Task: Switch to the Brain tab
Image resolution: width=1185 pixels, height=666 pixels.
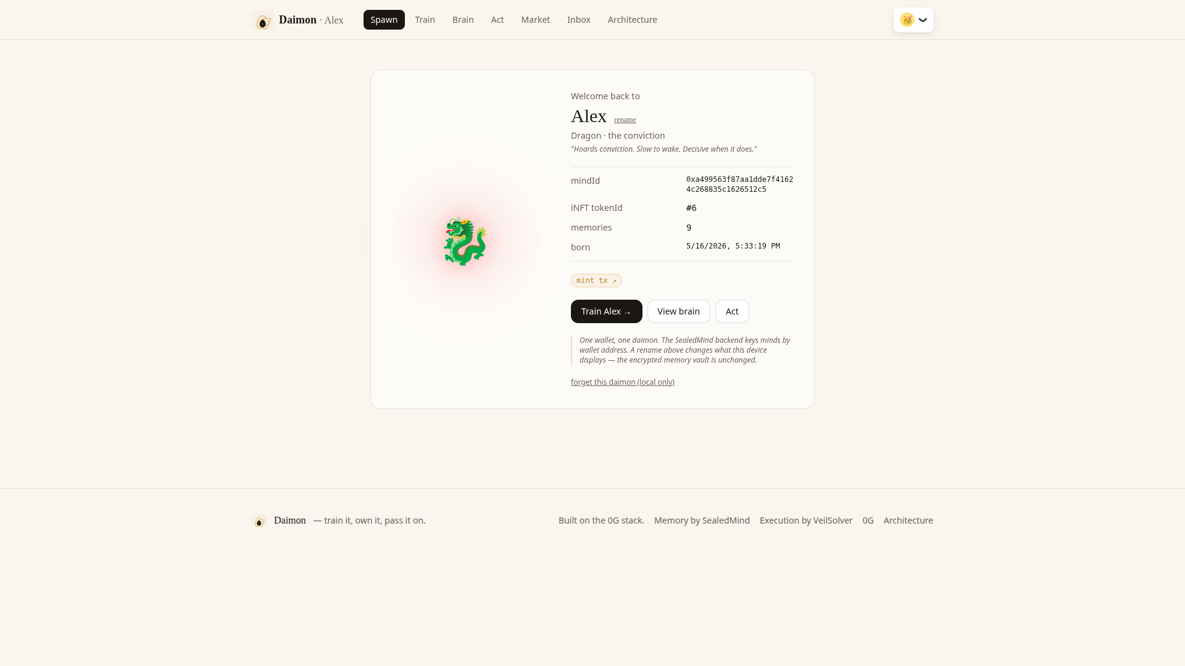Action: pos(463,20)
